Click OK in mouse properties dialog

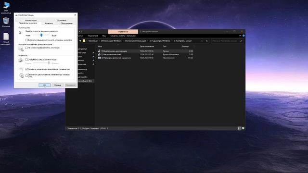[45, 85]
